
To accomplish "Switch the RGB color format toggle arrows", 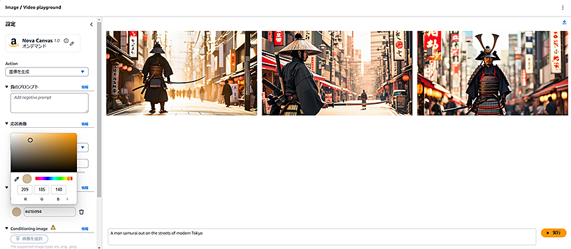I will (x=67, y=199).
